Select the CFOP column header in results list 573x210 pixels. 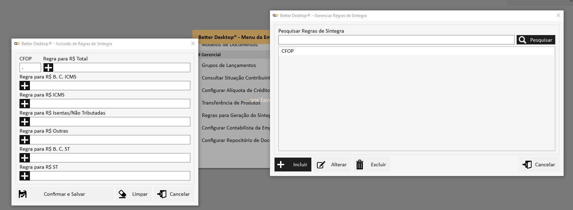(288, 51)
